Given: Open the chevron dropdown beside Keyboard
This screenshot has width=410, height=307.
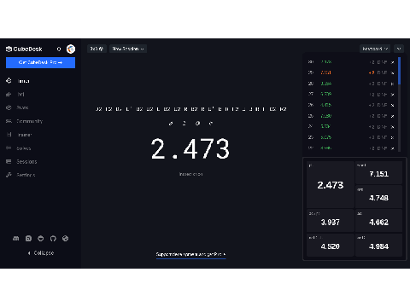Looking at the screenshot, I should (x=399, y=49).
